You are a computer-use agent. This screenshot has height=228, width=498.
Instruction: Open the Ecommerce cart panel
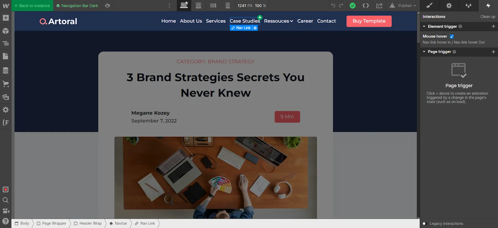[6, 84]
